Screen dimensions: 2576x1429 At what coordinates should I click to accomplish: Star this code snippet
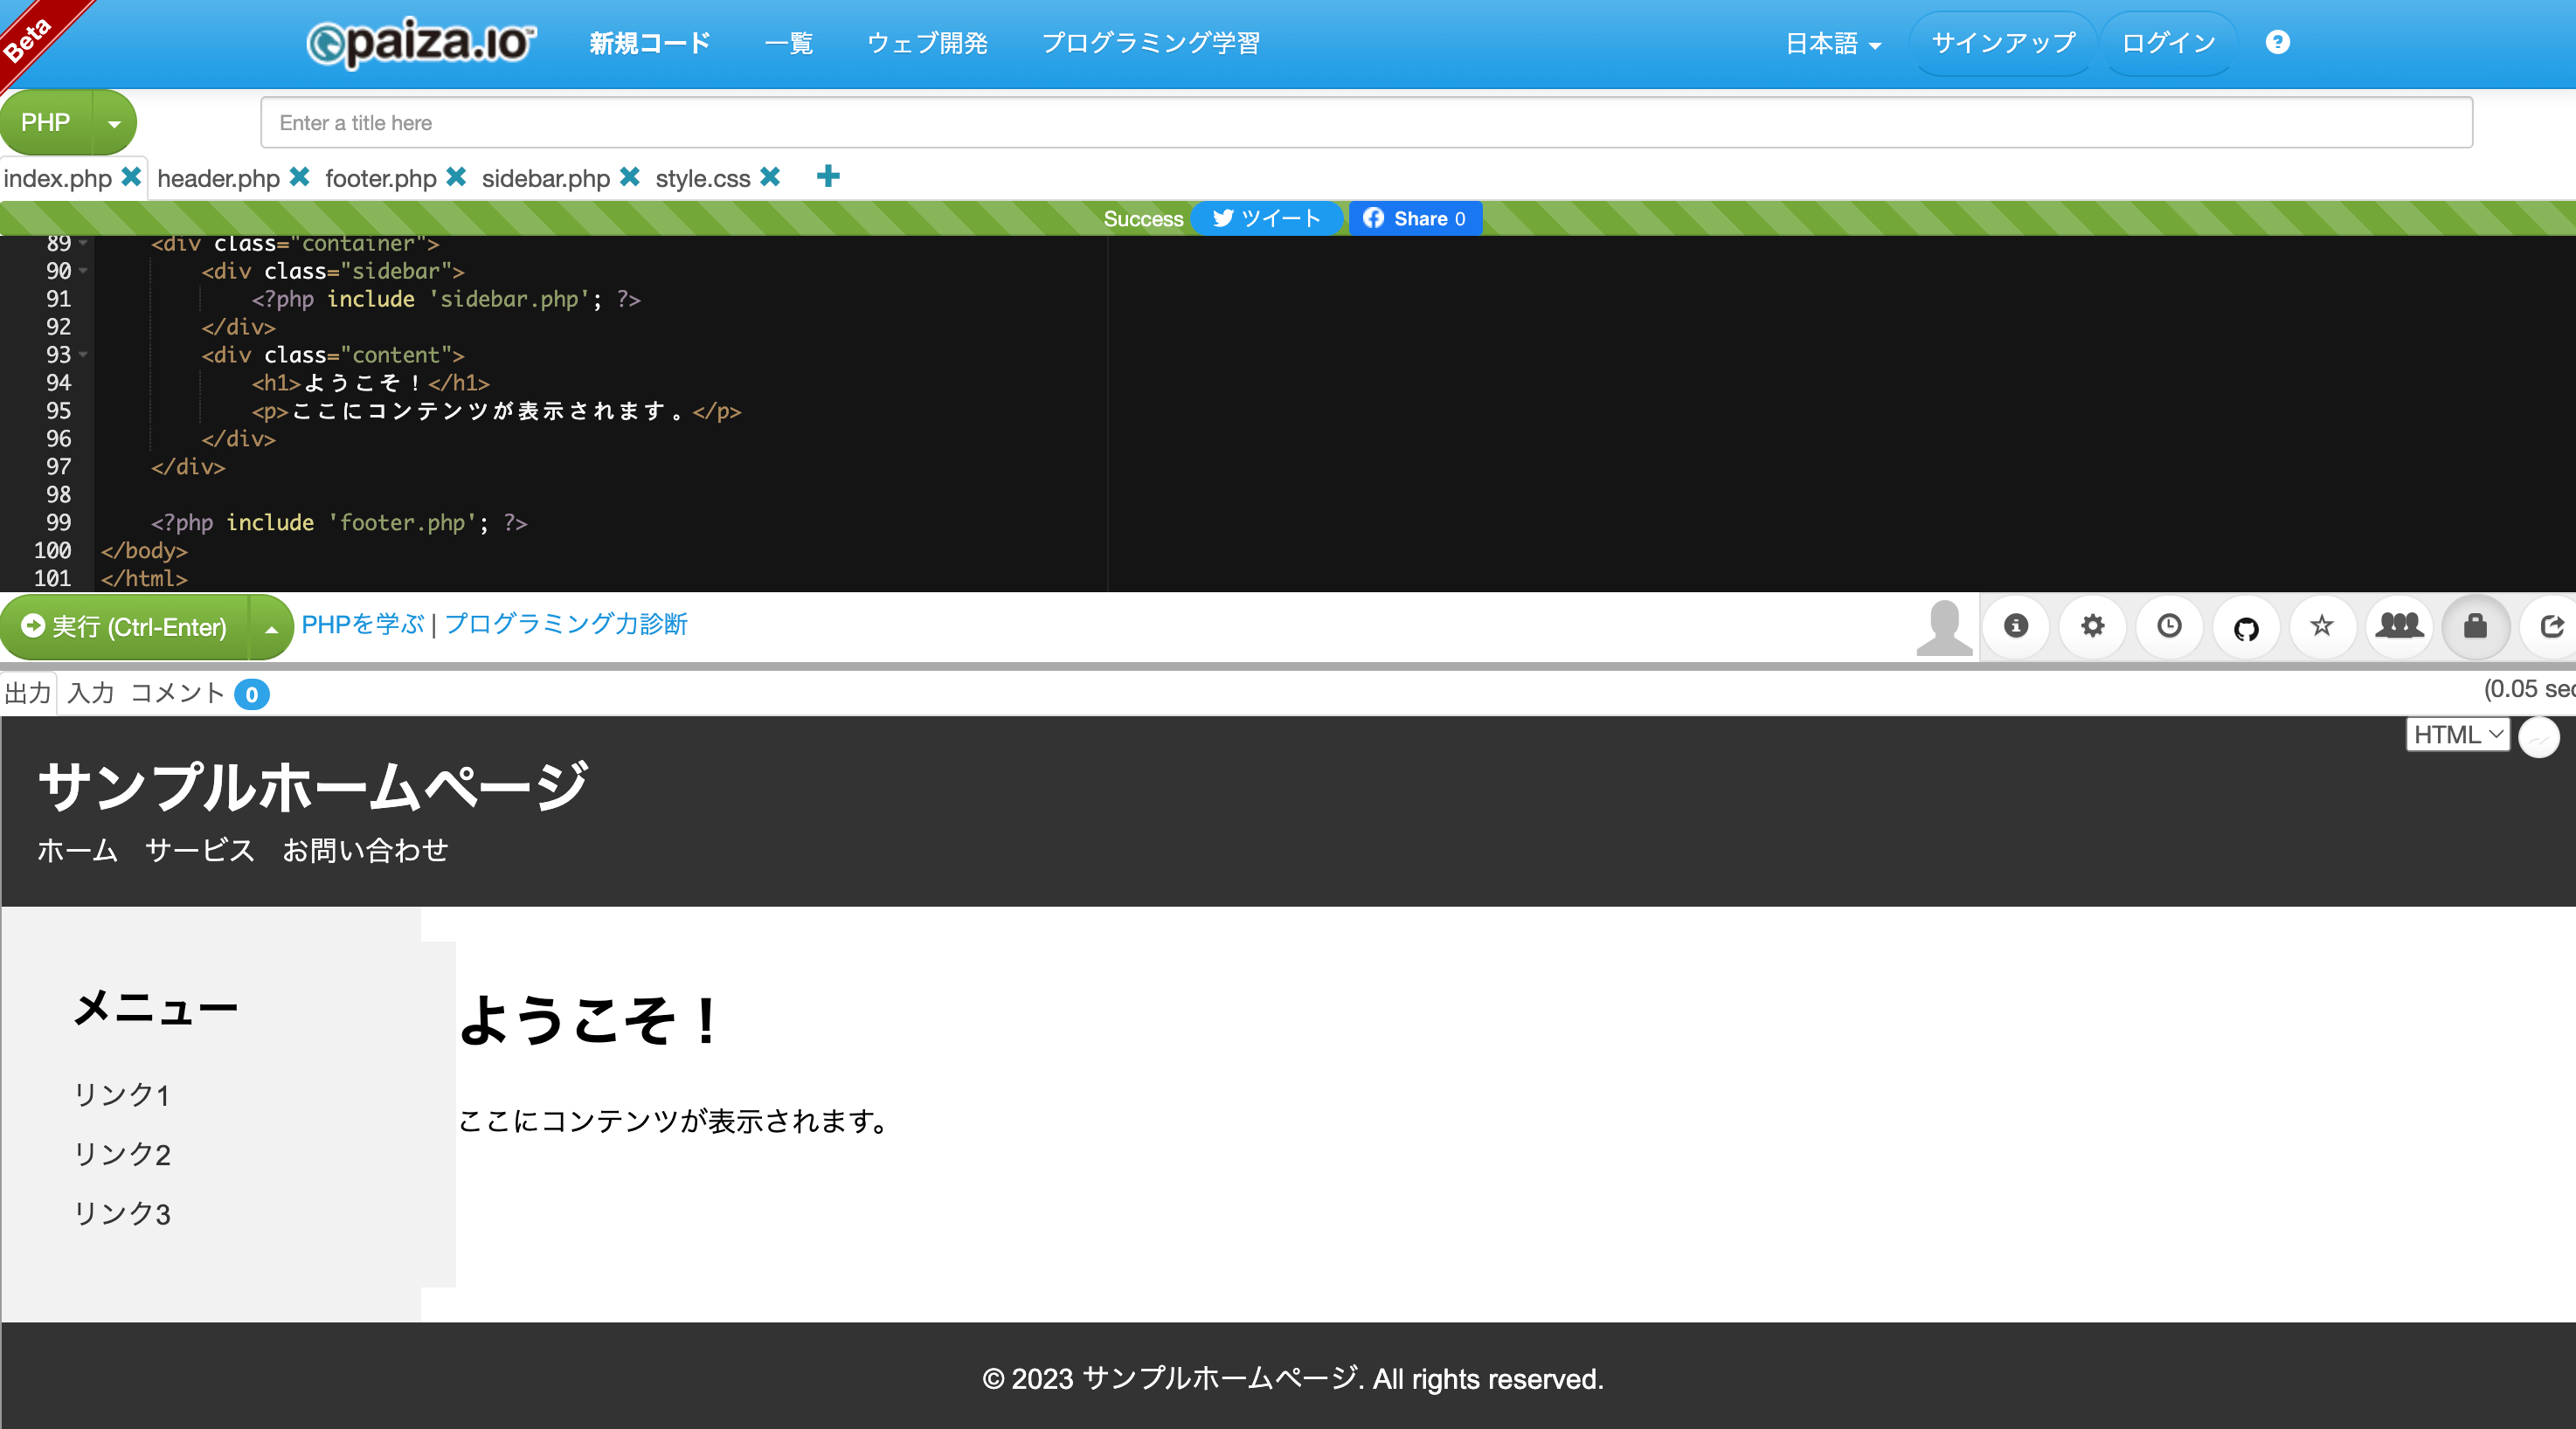[2322, 626]
